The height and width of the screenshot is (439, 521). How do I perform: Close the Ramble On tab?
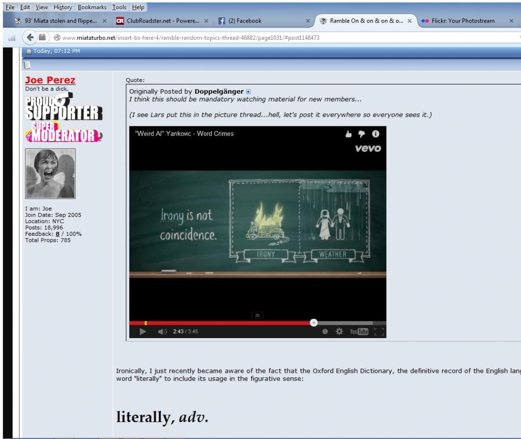pos(410,20)
